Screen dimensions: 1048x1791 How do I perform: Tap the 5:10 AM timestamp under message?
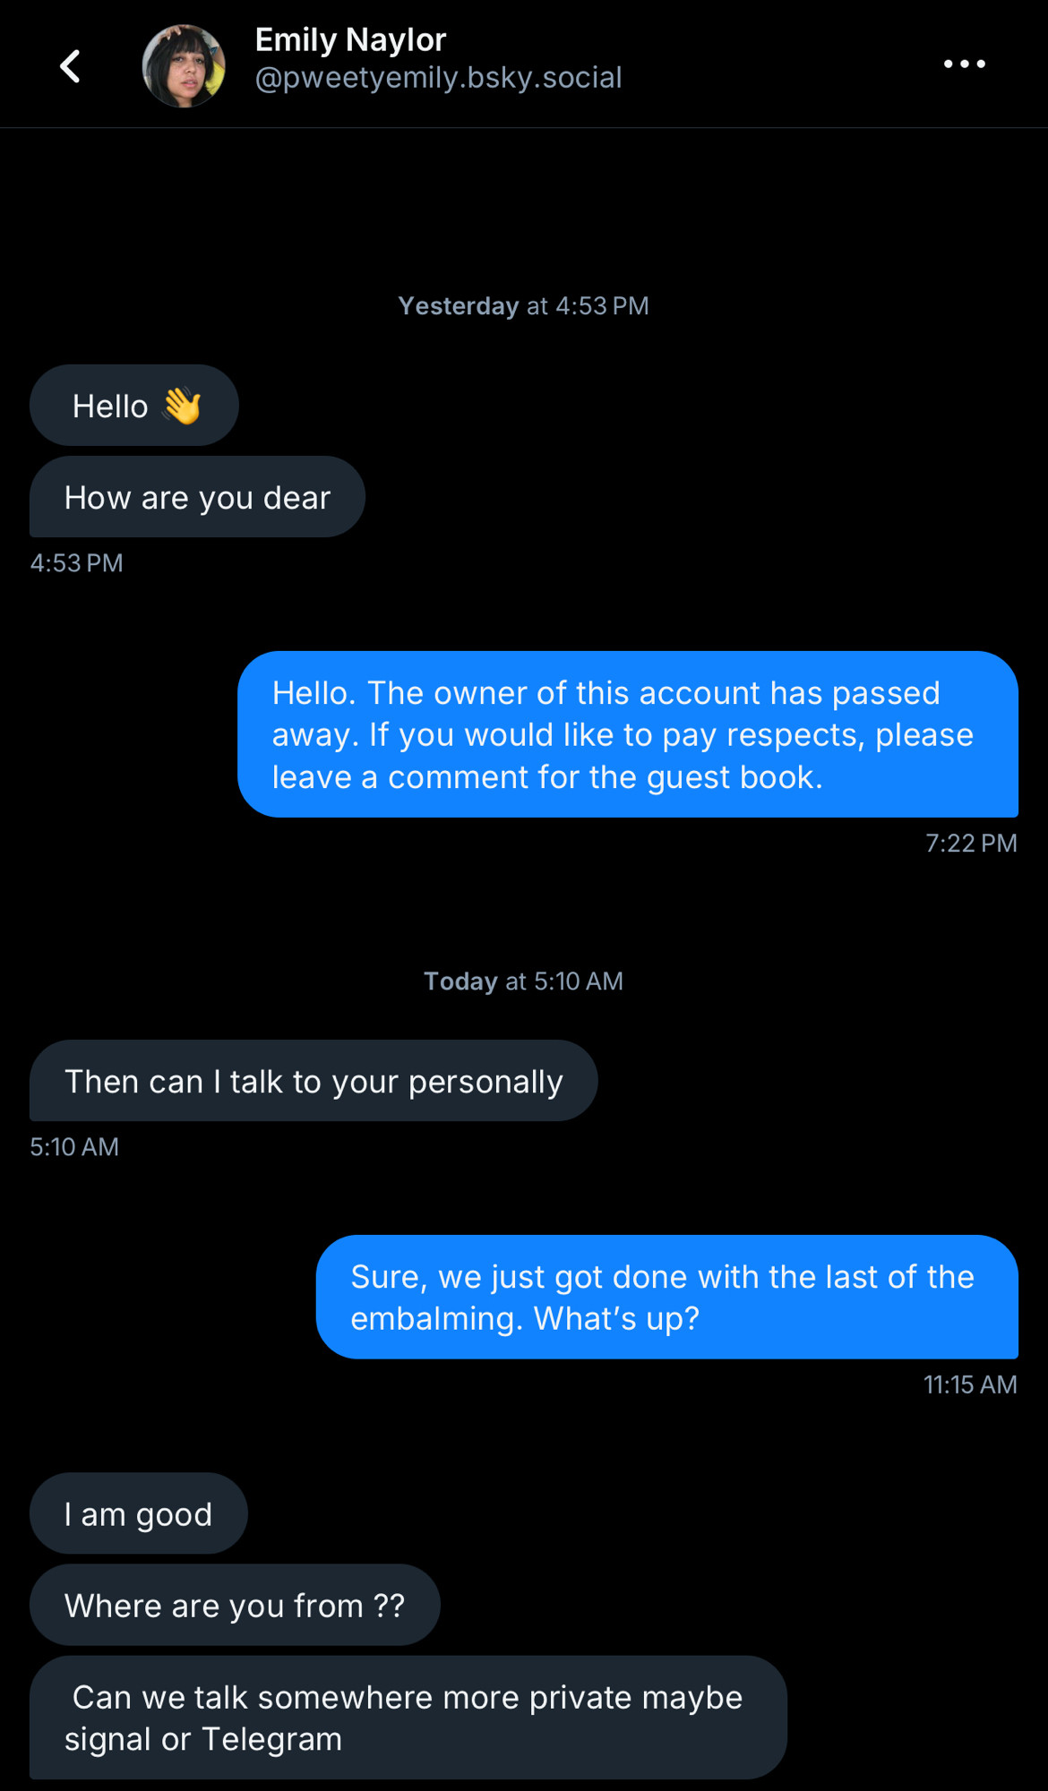click(74, 1147)
